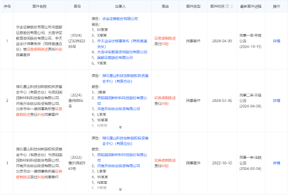Expand the party list in row 3
Image resolution: width=288 pixels, height=196 pixels.
click(120, 189)
